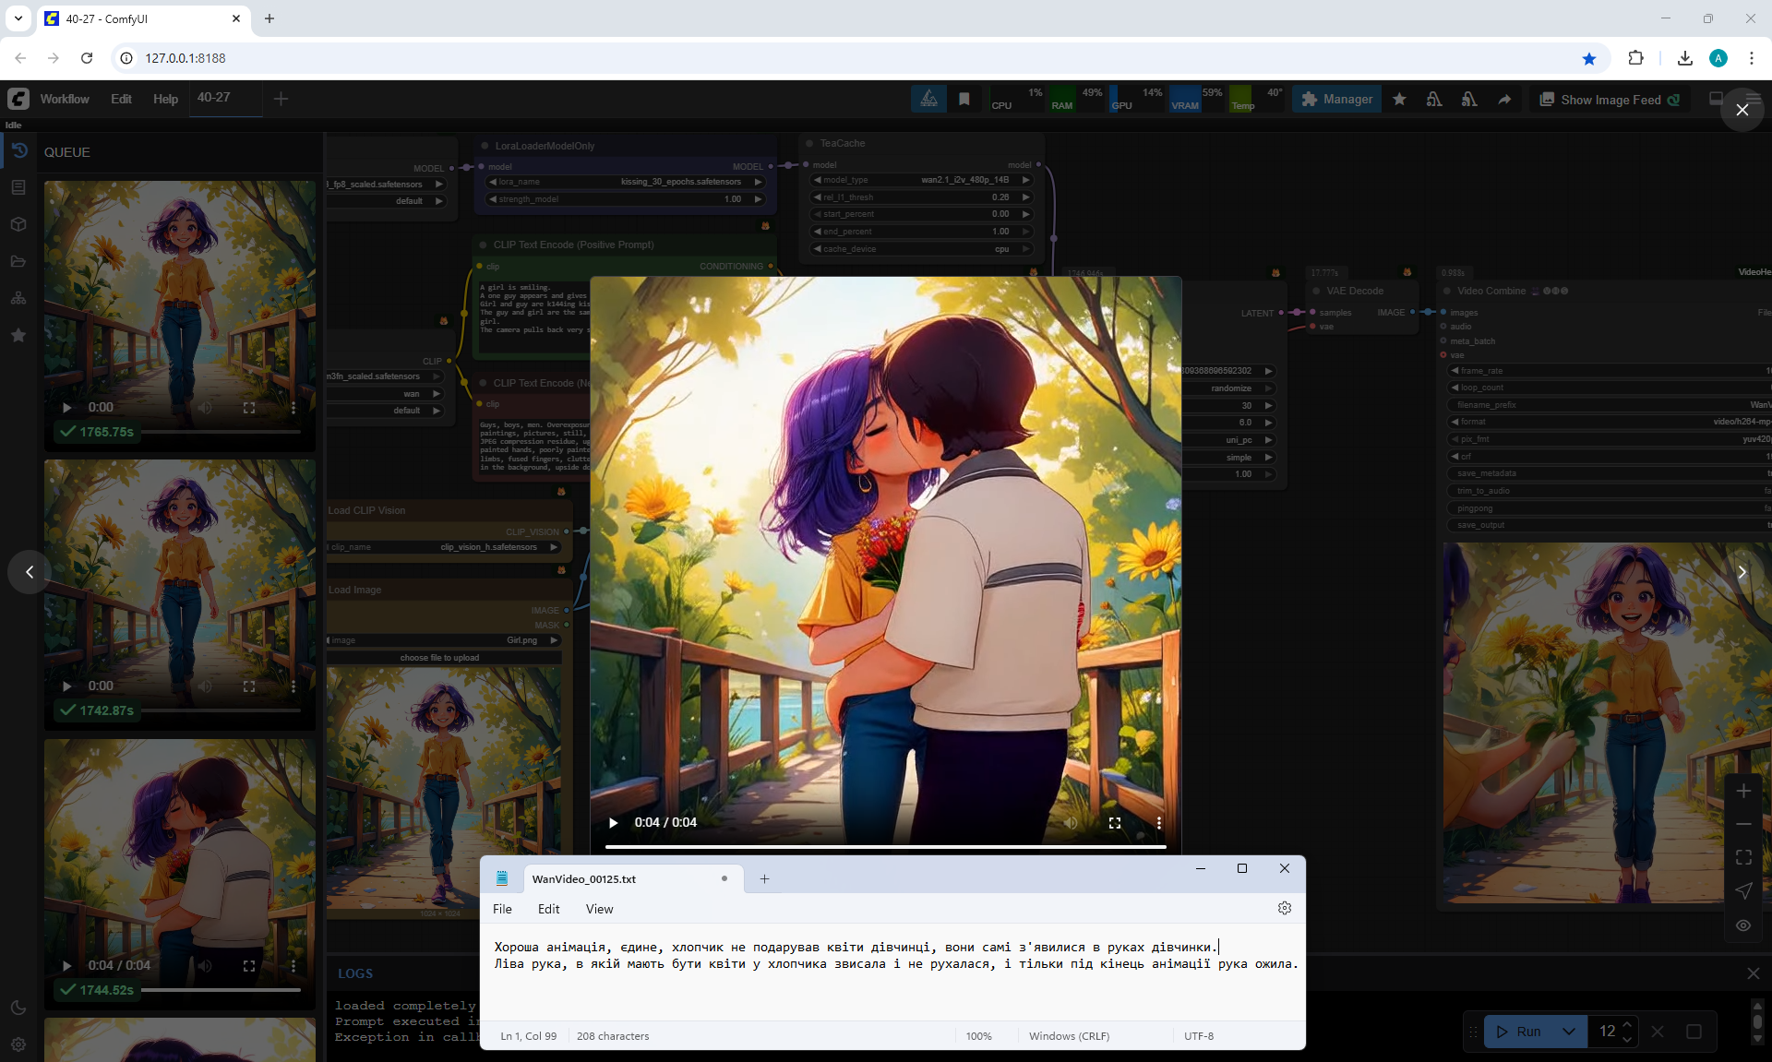Click the share arrow icon in toolbar

(x=1504, y=100)
